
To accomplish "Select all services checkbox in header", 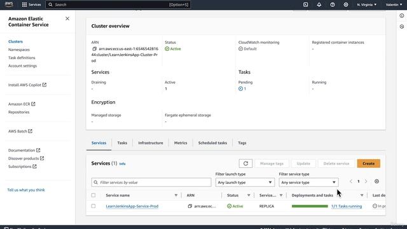I will (93, 195).
